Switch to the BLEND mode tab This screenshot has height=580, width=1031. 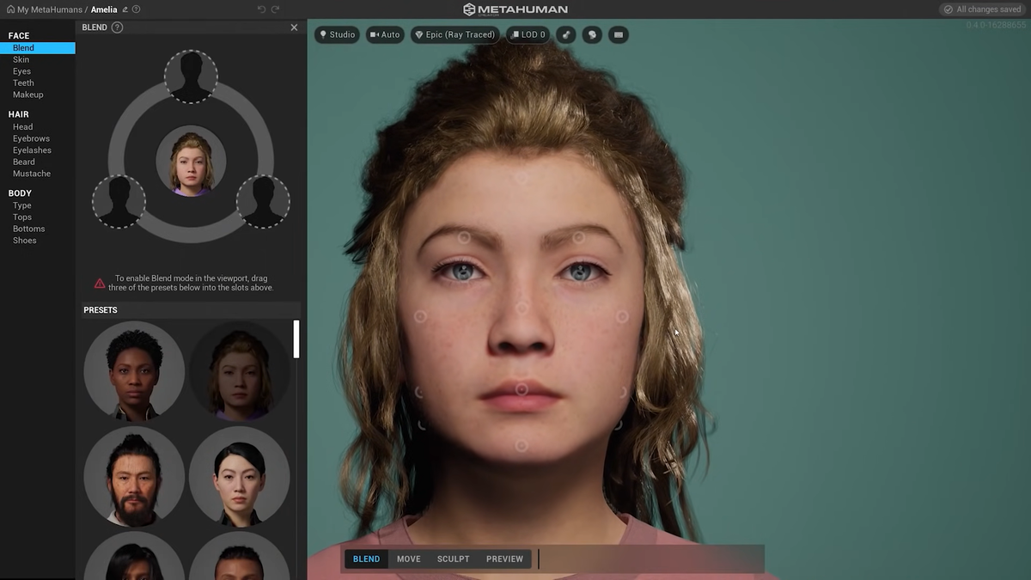pyautogui.click(x=366, y=559)
